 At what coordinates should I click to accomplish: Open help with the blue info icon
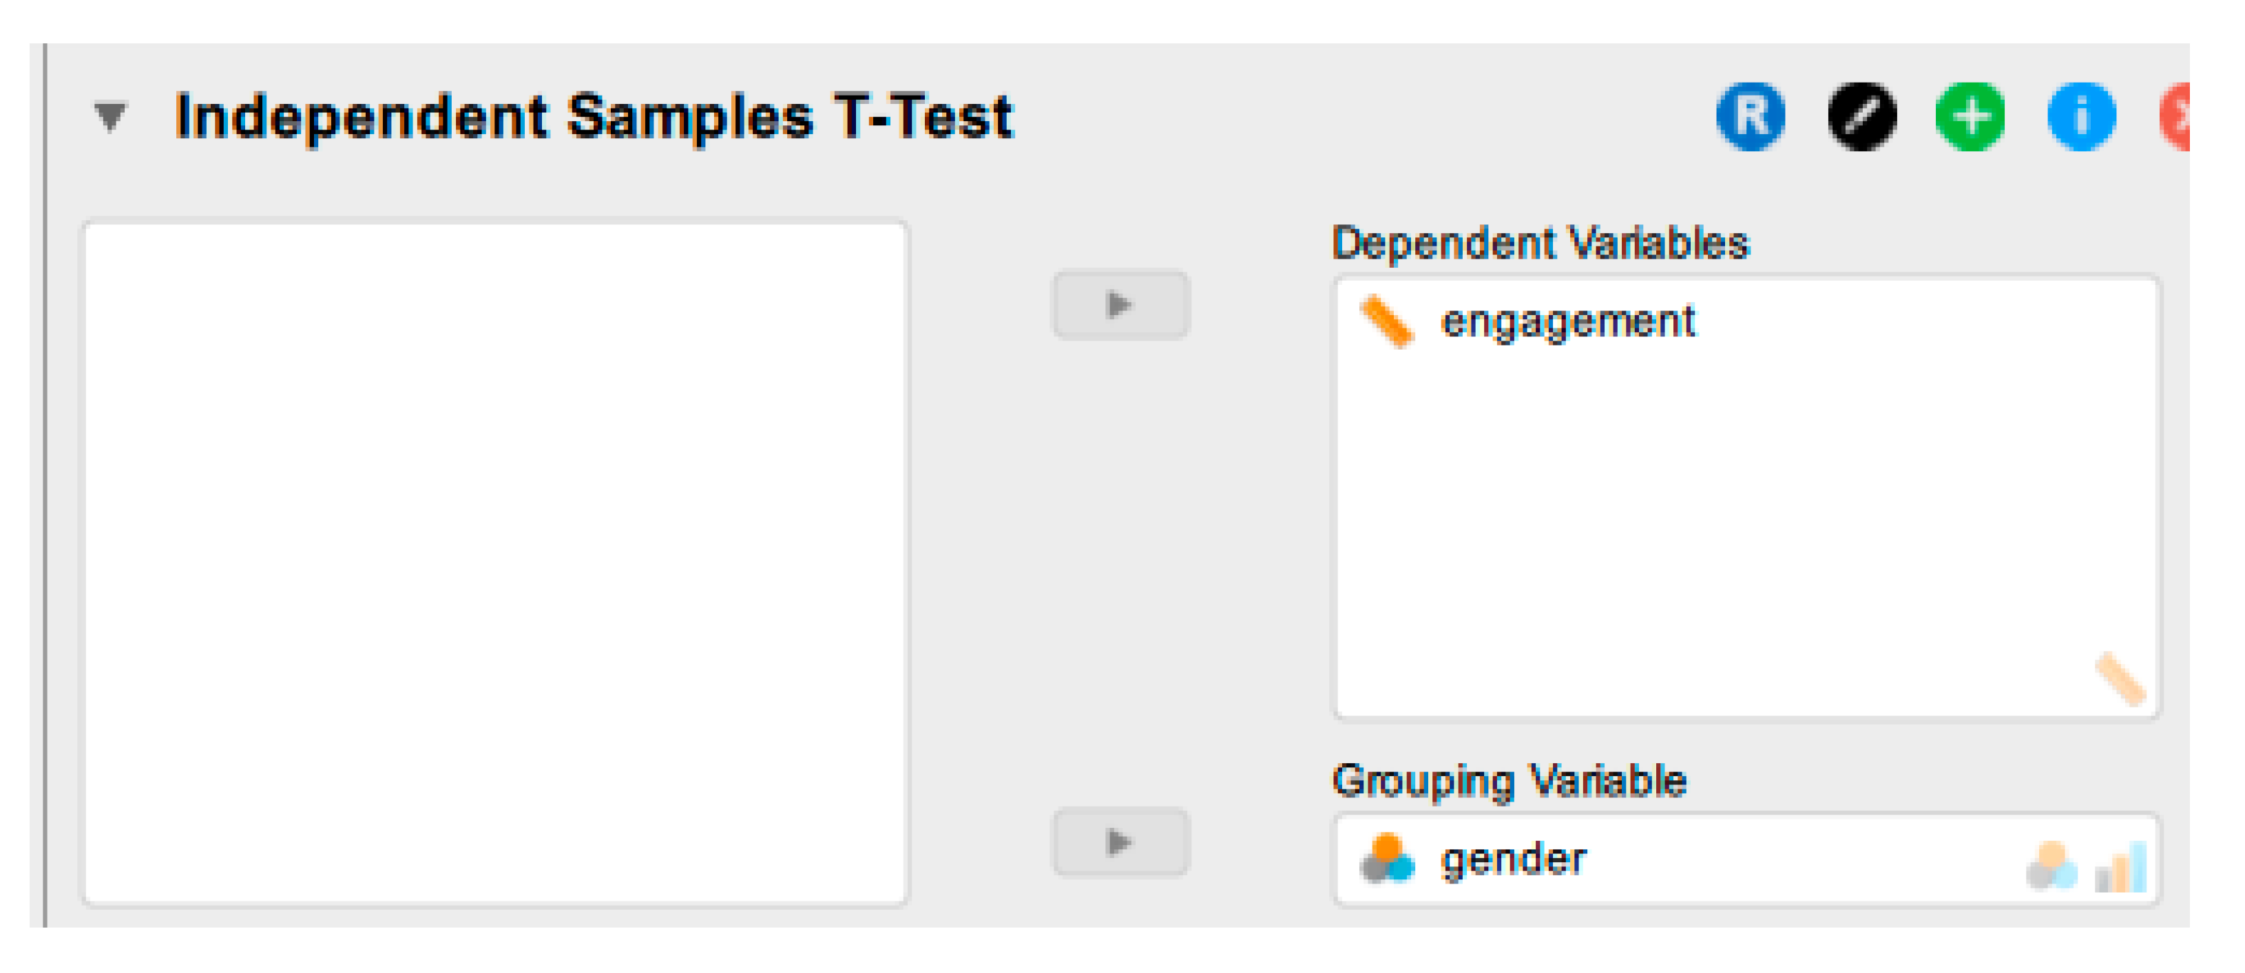(2080, 117)
